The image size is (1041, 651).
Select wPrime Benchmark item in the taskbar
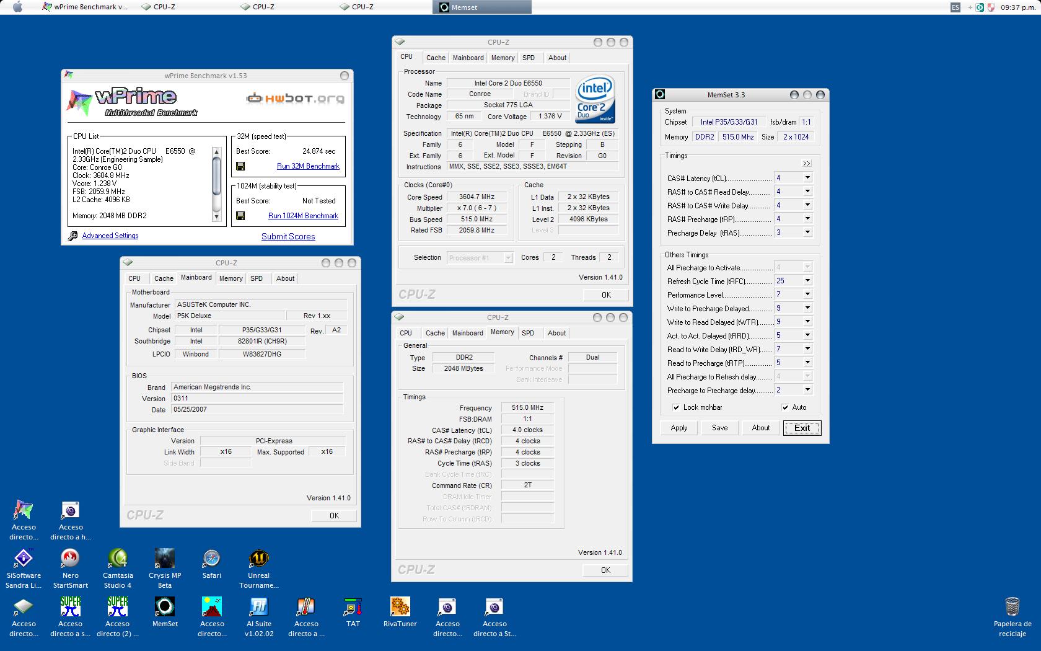[85, 7]
